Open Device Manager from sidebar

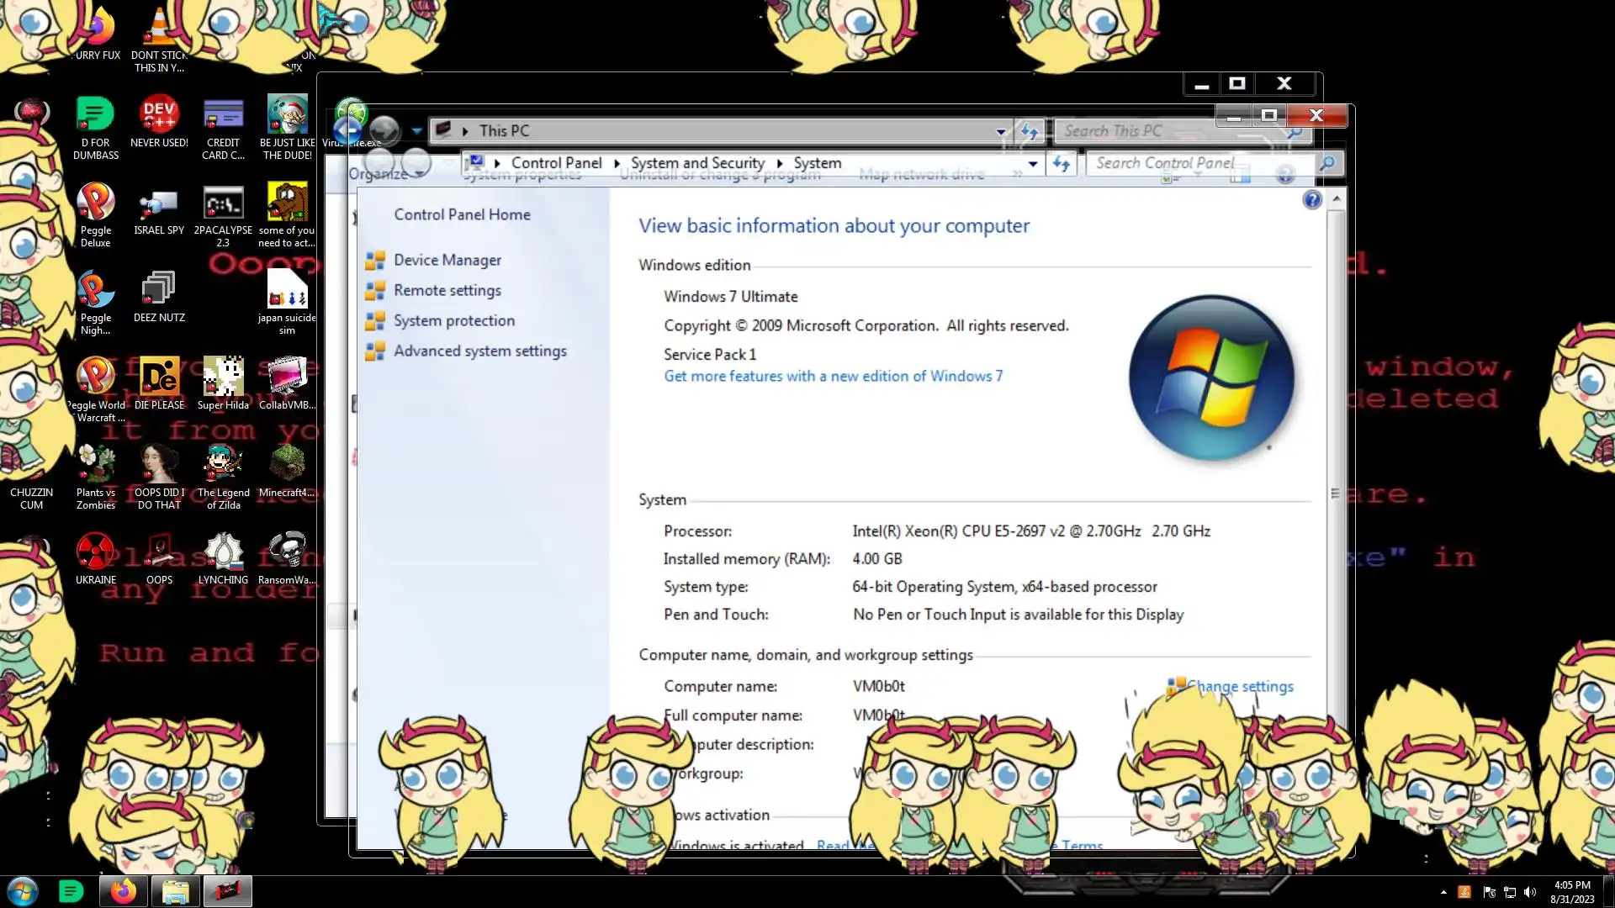click(447, 261)
